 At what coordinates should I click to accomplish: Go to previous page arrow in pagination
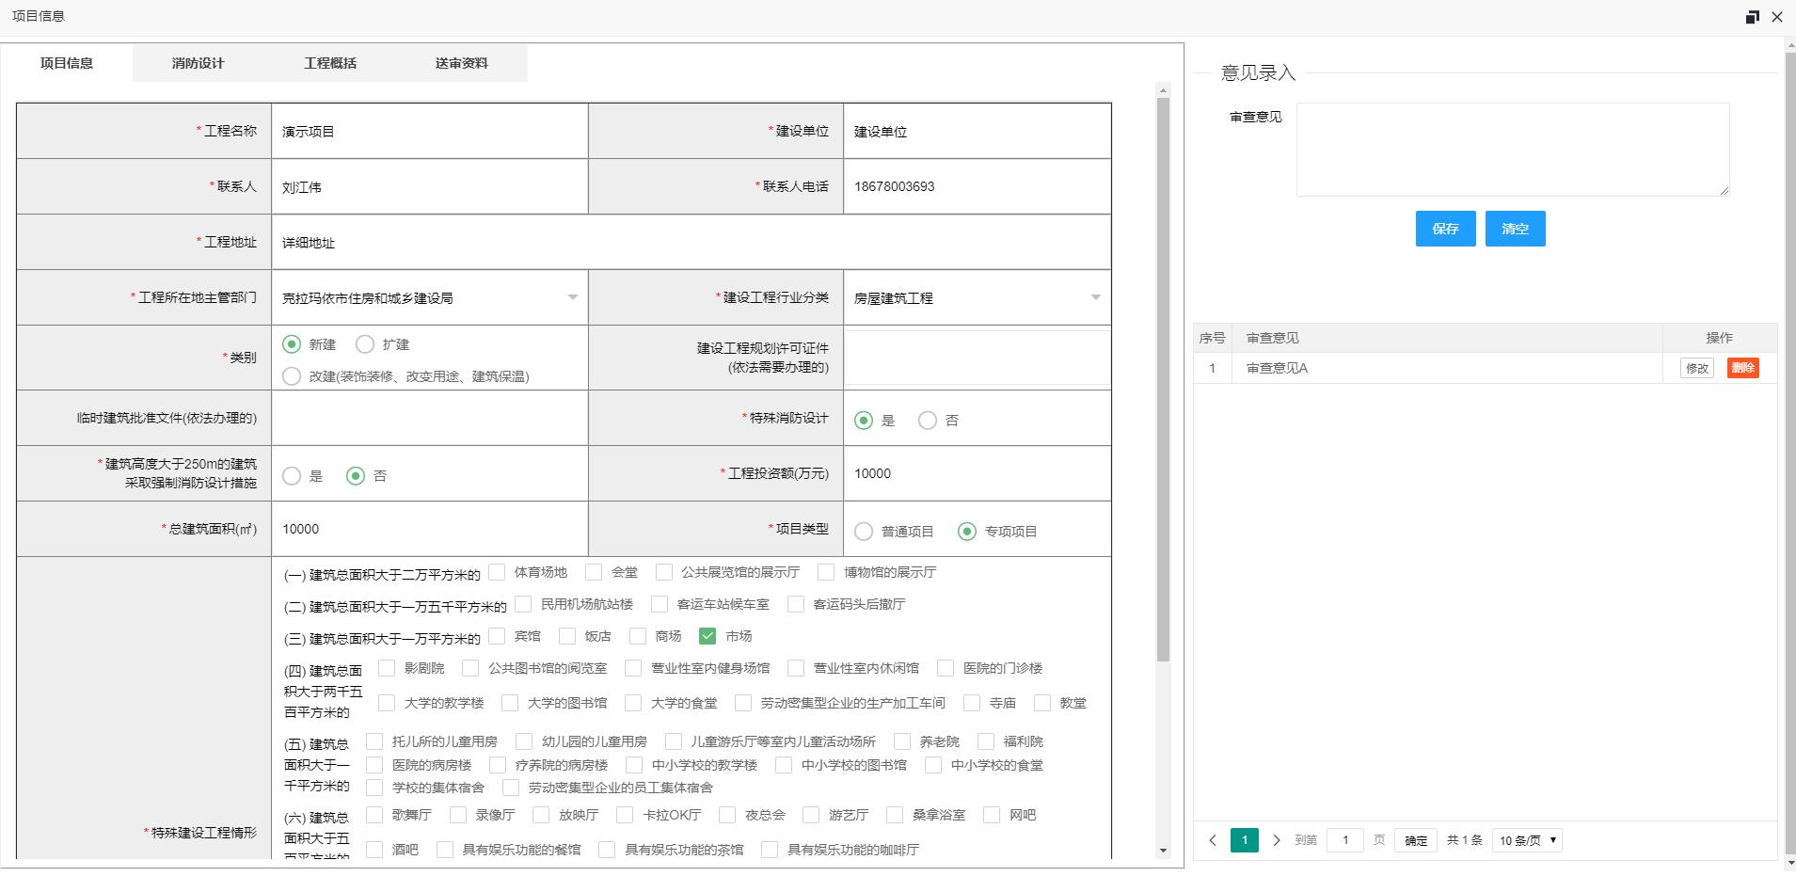click(1213, 840)
